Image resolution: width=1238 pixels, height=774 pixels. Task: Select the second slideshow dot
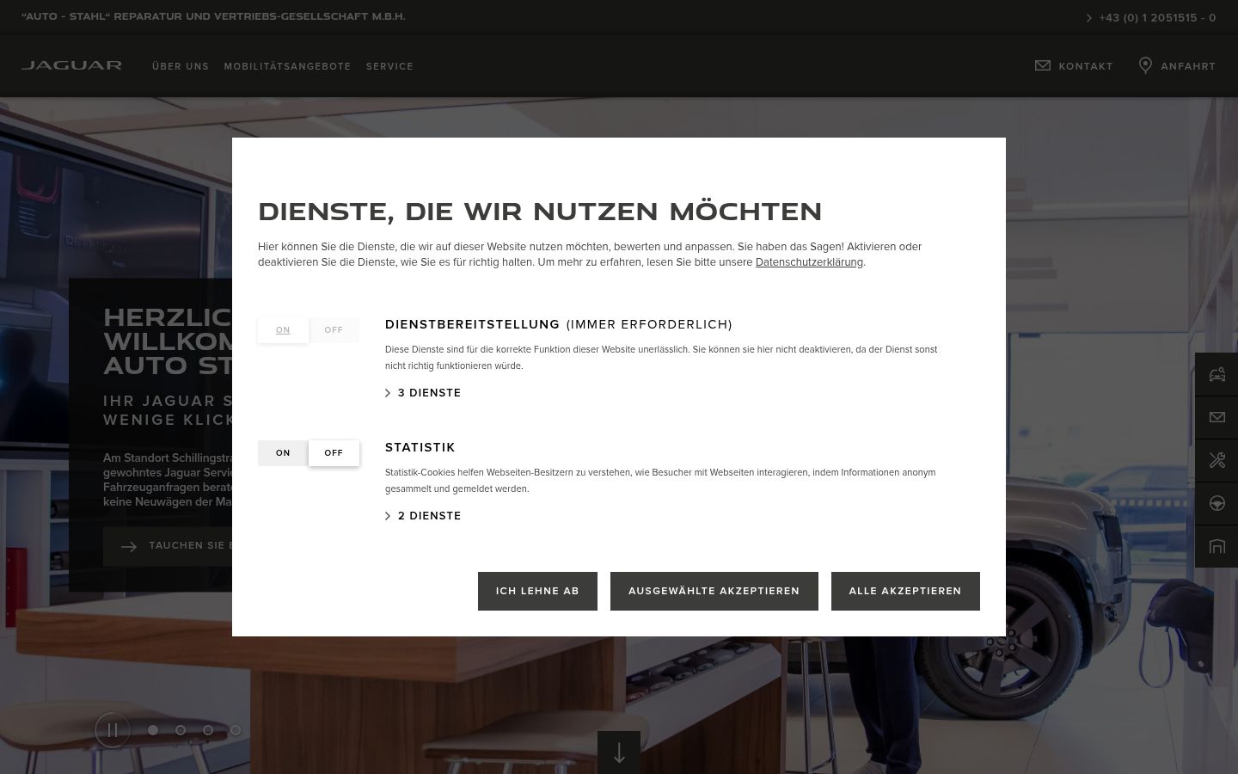181,730
